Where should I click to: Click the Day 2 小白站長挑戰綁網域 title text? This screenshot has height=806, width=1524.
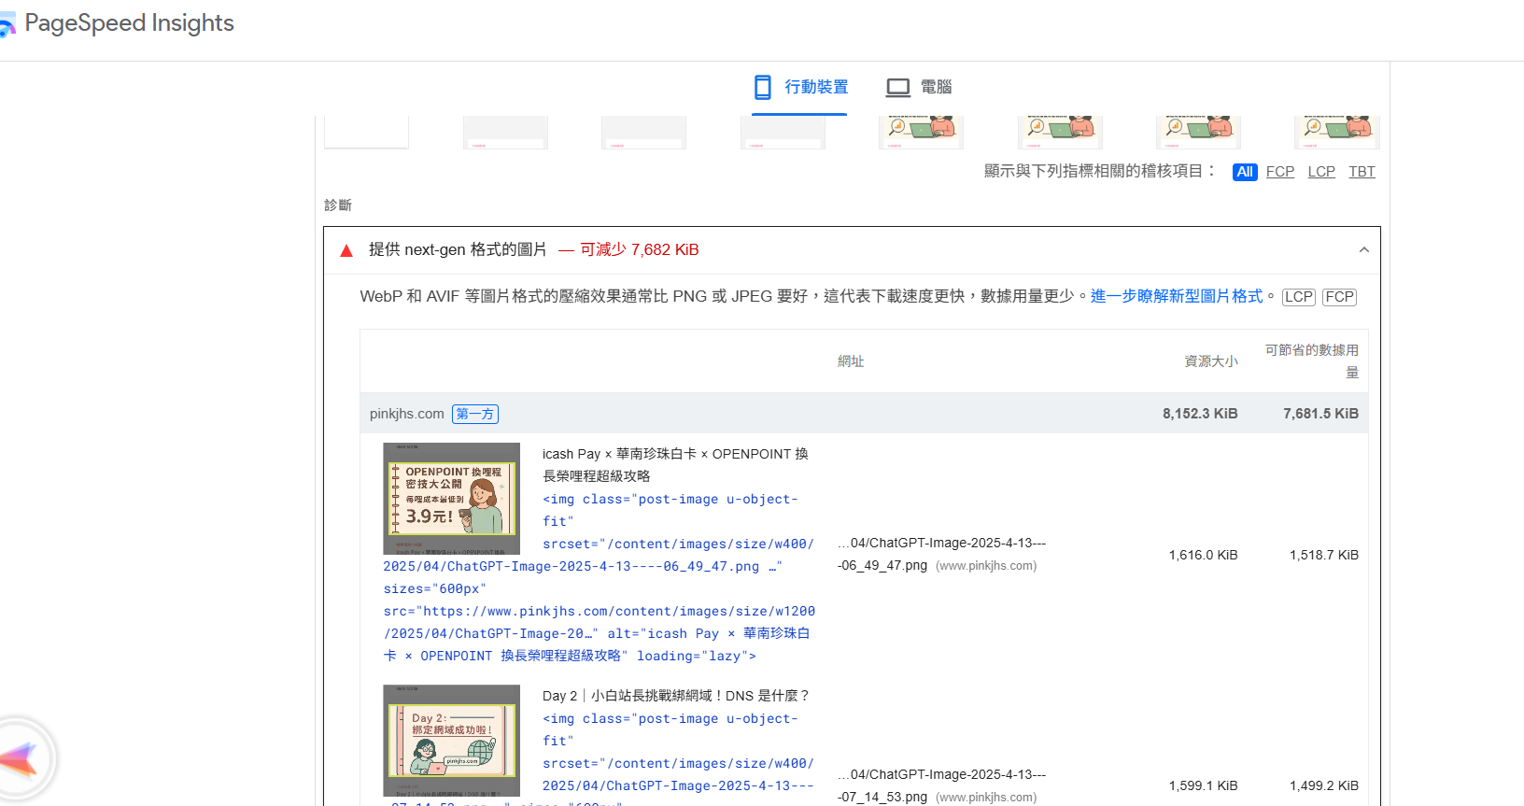coord(677,696)
